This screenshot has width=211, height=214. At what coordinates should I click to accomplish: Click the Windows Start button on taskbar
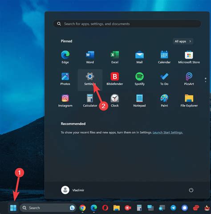coord(13,208)
